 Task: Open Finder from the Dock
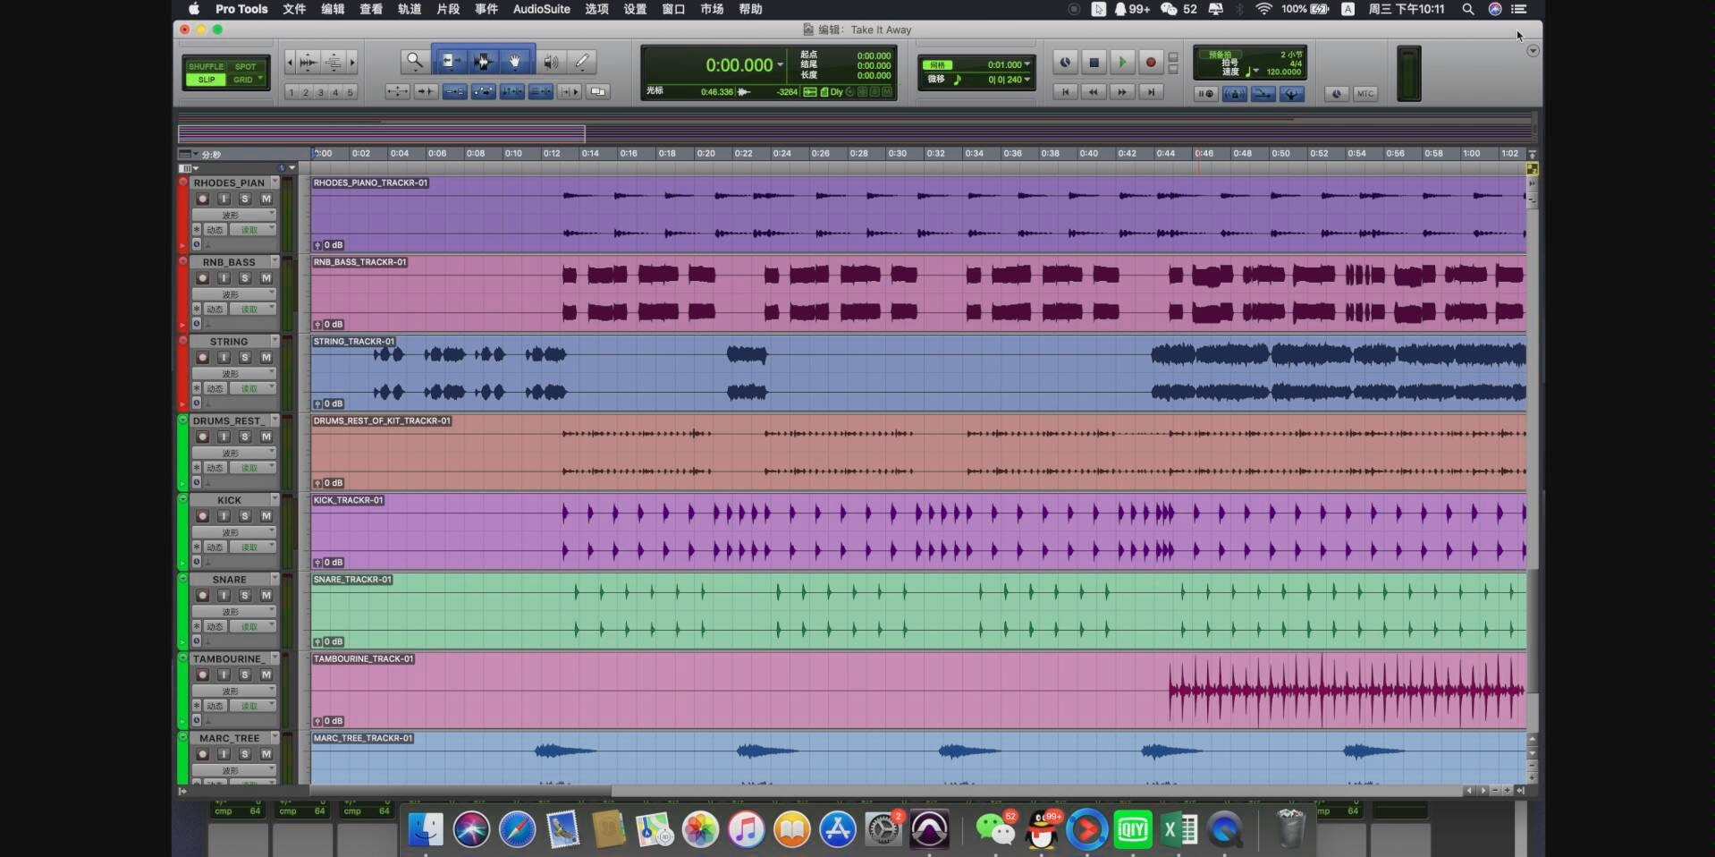426,829
